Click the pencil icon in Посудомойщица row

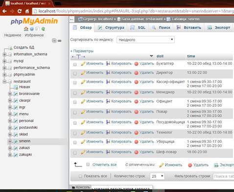(83, 122)
